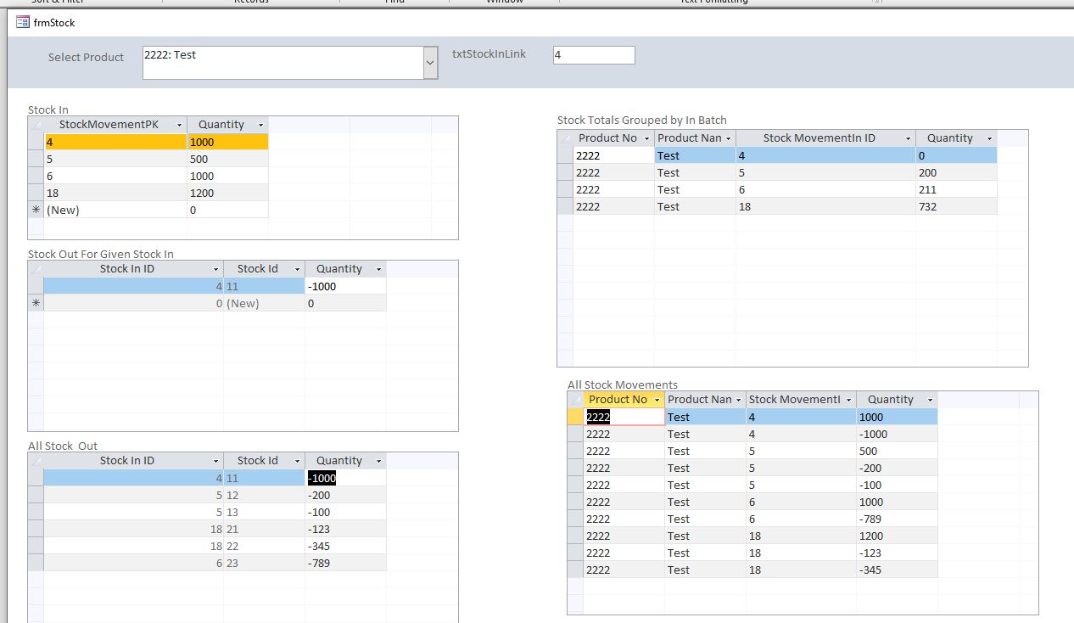Viewport: 1074px width, 623px height.
Task: Click select-all corner of Stock Totals datasheet
Action: (x=565, y=138)
